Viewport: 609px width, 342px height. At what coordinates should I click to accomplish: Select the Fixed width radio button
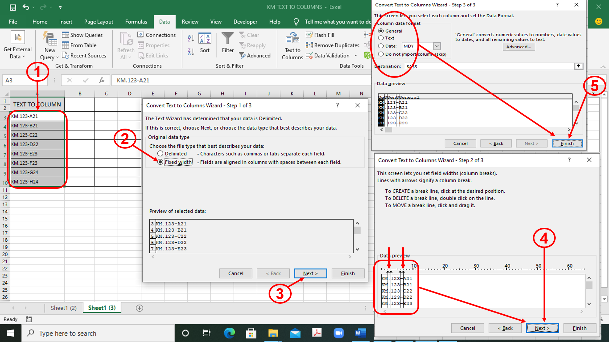click(160, 162)
